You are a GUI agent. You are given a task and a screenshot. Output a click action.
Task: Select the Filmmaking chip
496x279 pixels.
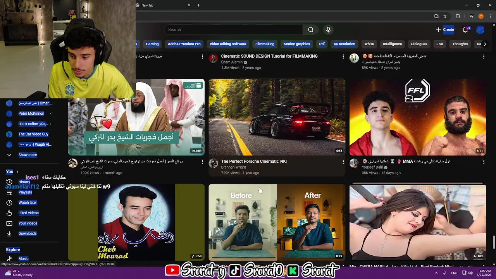265,44
